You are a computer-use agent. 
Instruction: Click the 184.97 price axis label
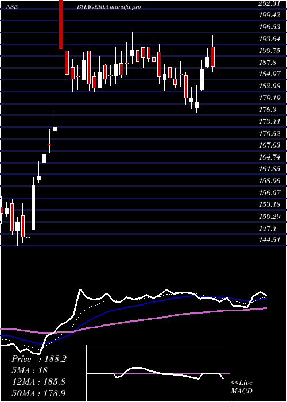click(x=270, y=74)
